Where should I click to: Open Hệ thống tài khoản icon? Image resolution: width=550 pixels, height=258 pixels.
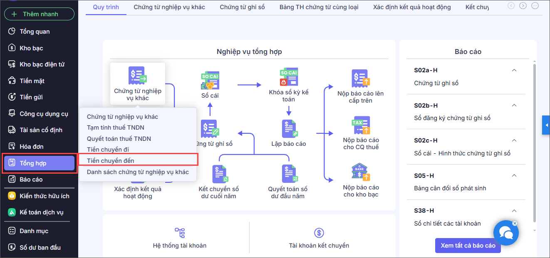tap(180, 233)
